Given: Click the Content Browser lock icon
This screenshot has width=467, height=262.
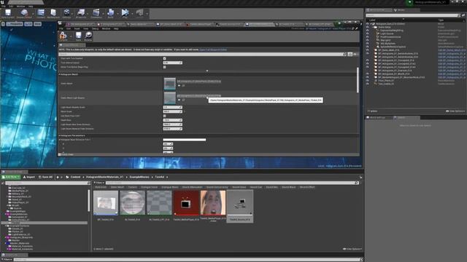Looking at the screenshot, I should click(x=360, y=177).
